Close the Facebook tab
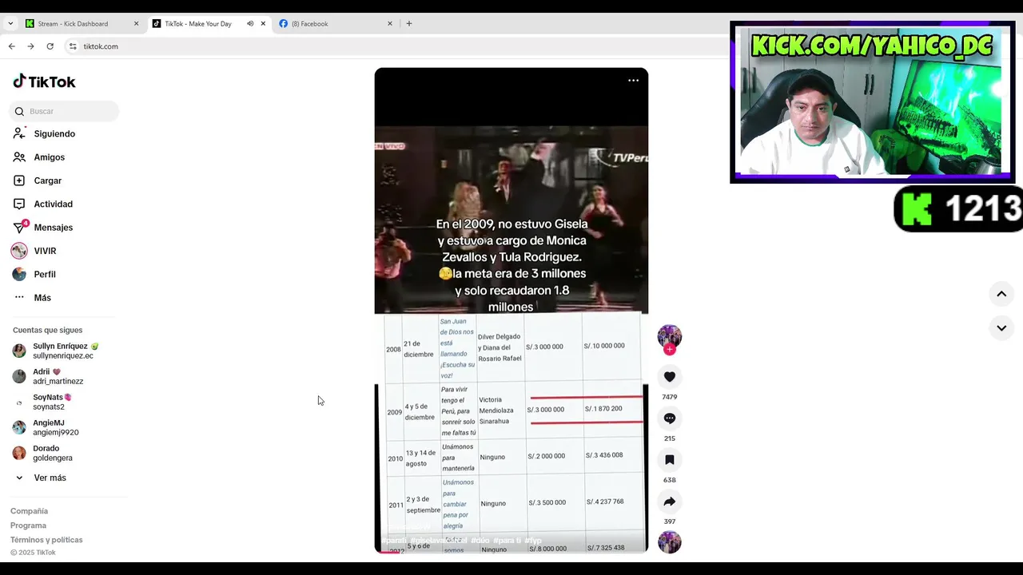Image resolution: width=1023 pixels, height=575 pixels. pos(390,24)
